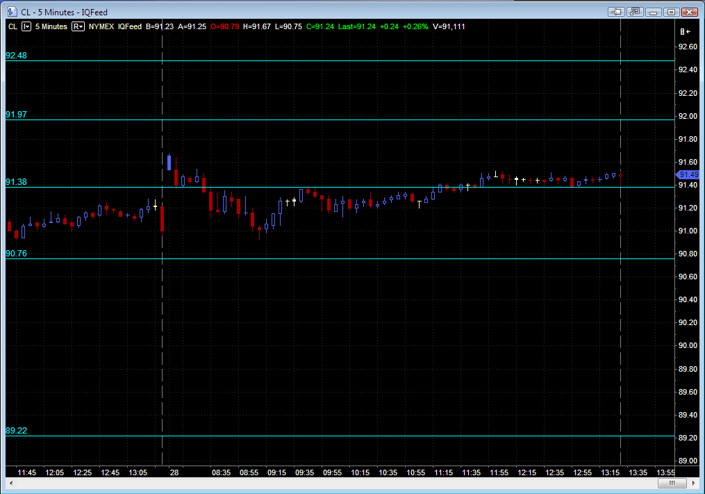Click the high value H=91.67
The height and width of the screenshot is (494, 705).
[257, 26]
